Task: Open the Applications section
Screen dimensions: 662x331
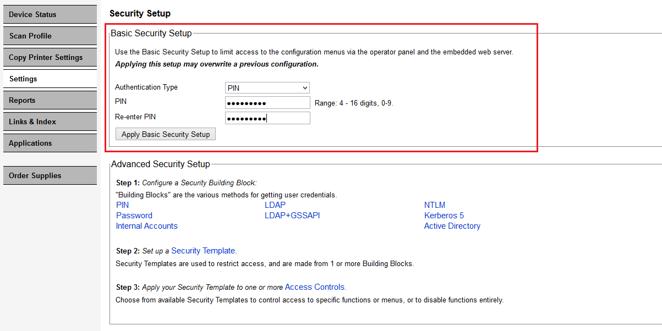Action: [50, 143]
